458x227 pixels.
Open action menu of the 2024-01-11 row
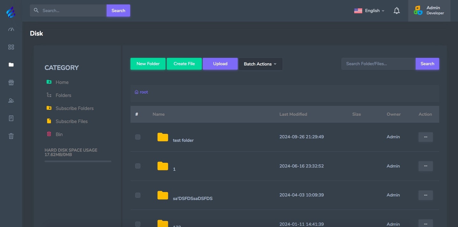(x=426, y=223)
